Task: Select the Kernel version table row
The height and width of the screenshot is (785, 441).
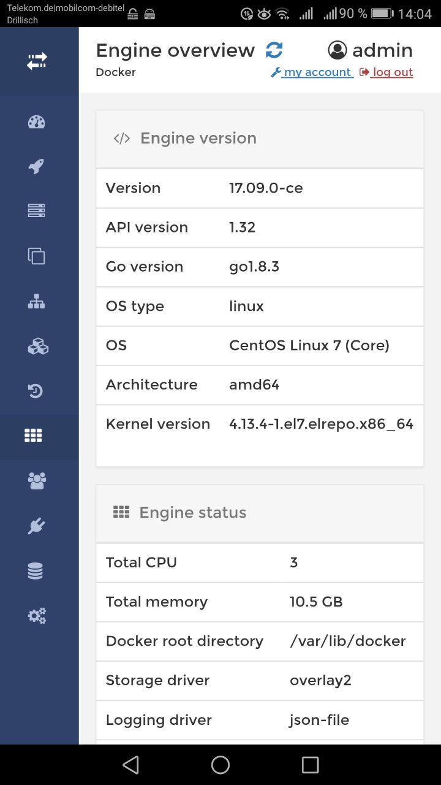Action: coord(258,424)
